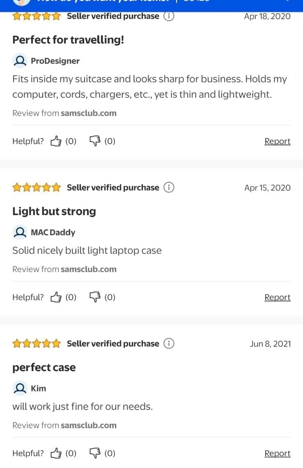
Task: Click thumbs up on ProDesigner's review
Action: pyautogui.click(x=55, y=141)
